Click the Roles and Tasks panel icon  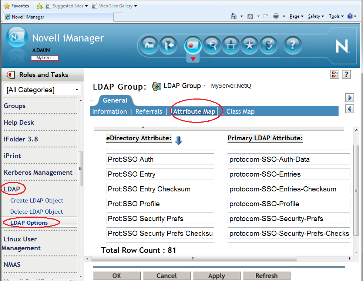11,75
